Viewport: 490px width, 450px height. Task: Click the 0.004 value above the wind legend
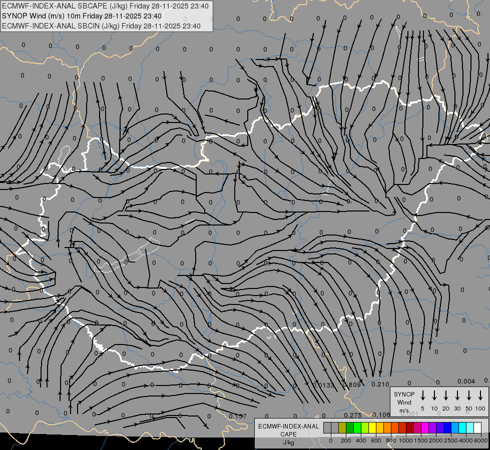point(466,381)
